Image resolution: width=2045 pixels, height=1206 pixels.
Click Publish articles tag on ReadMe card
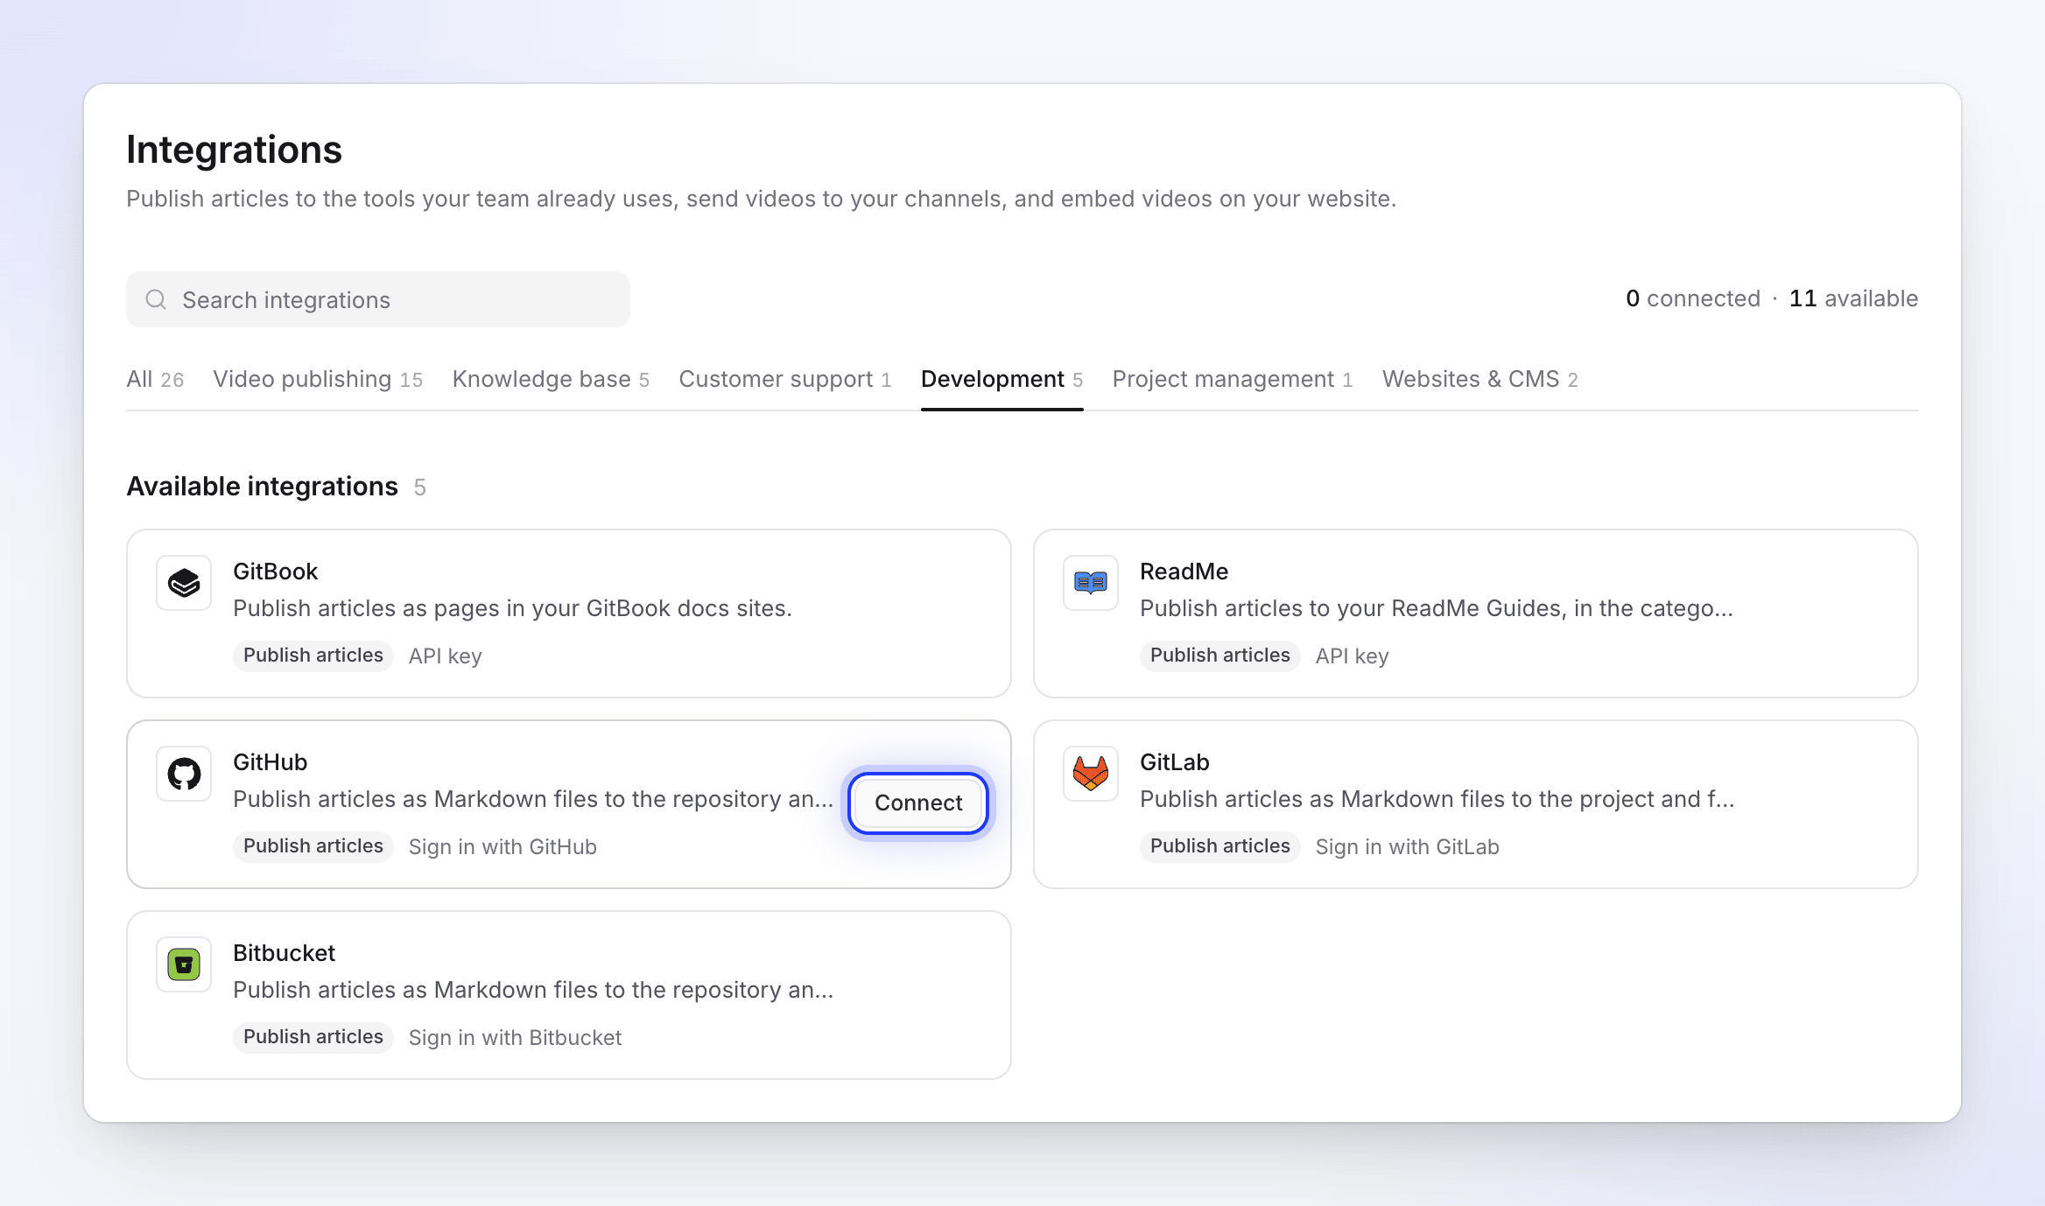1220,656
